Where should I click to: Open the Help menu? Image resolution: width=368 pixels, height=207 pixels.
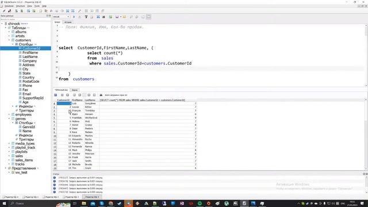tap(44, 6)
